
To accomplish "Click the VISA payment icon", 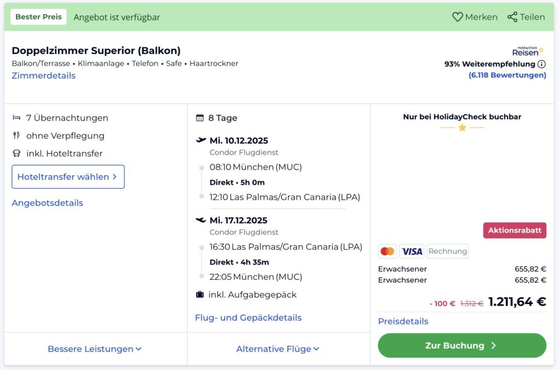I will click(412, 251).
